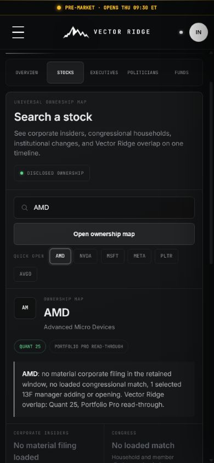Open the IN user avatar
This screenshot has height=463, width=214.
(198, 32)
